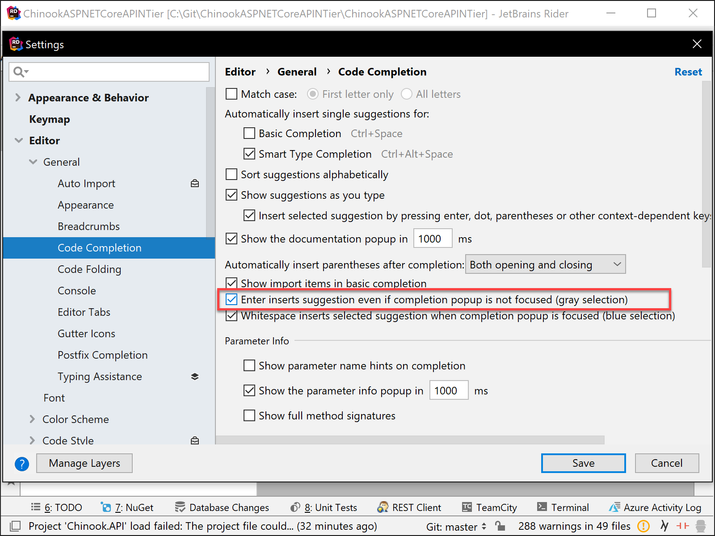Select Editor Tabs settings page
Screen dimensions: 715x536
pos(84,312)
